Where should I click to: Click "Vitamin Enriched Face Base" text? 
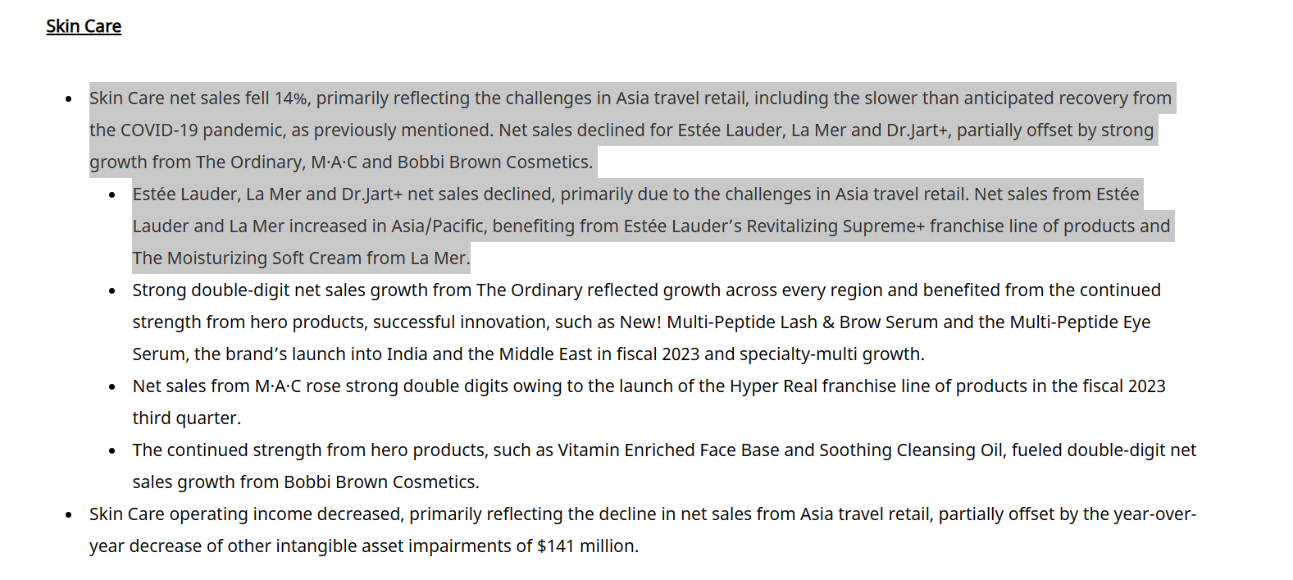[668, 450]
